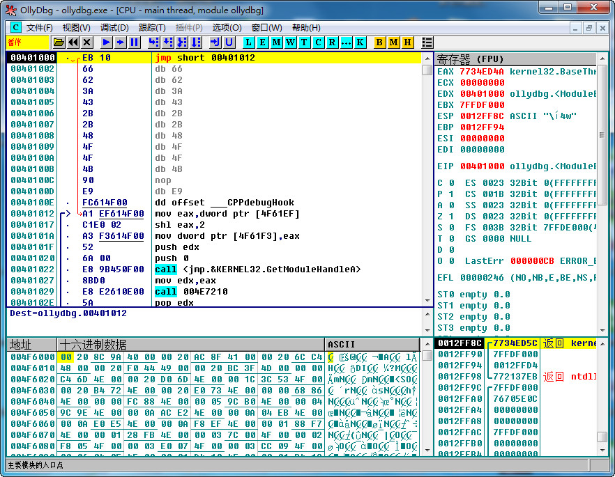Image resolution: width=615 pixels, height=477 pixels.
Task: Show Memory map window (cyan M button)
Action: 277,42
